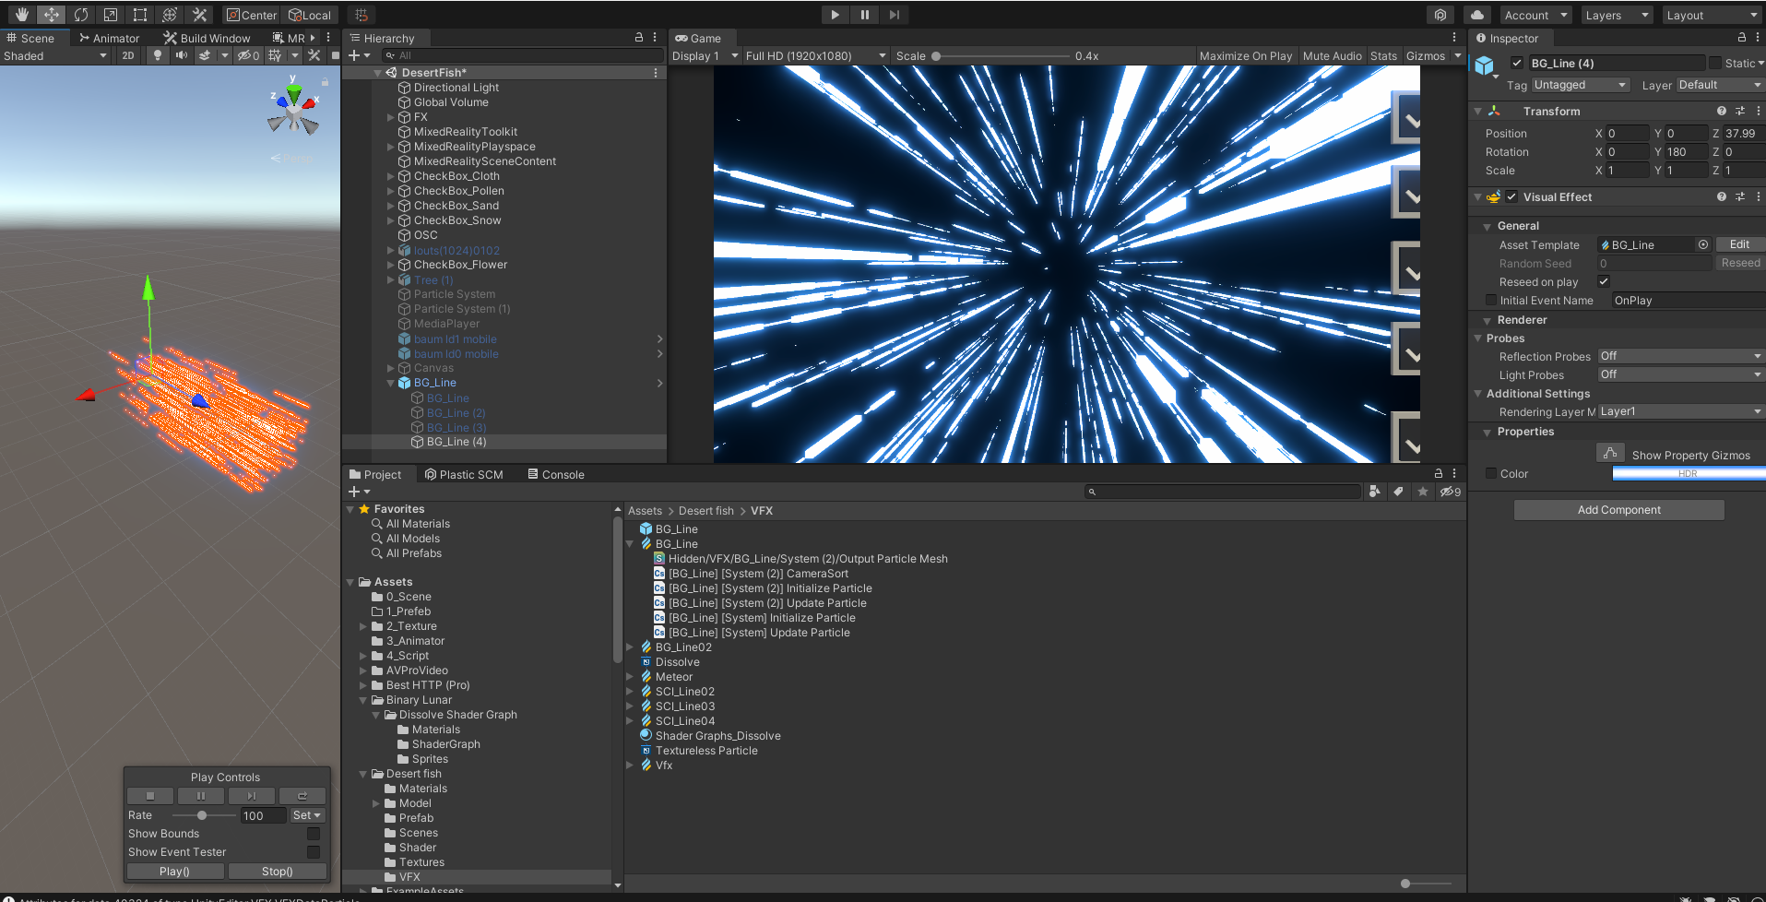Switch to the Console tab

point(555,473)
